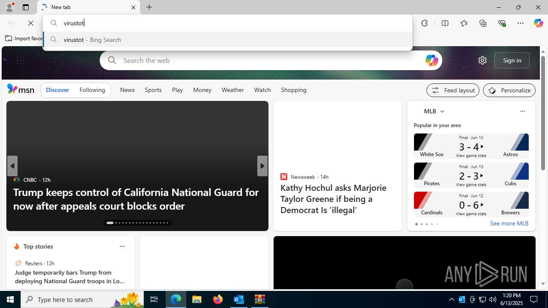This screenshot has width=548, height=308.
Task: Open the Shopping menu item
Action: pos(294,90)
